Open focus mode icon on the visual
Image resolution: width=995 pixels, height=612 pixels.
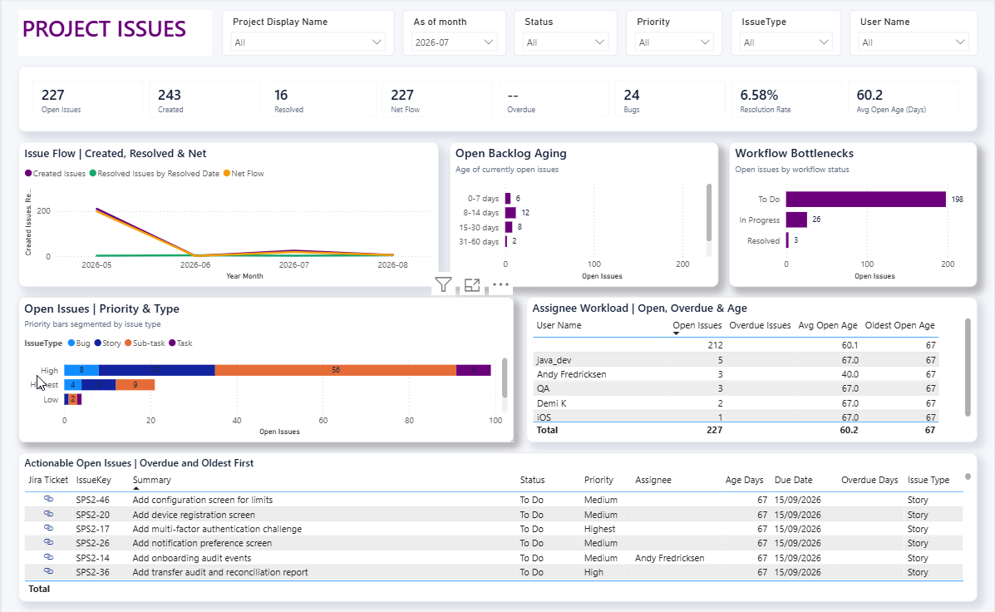(472, 285)
